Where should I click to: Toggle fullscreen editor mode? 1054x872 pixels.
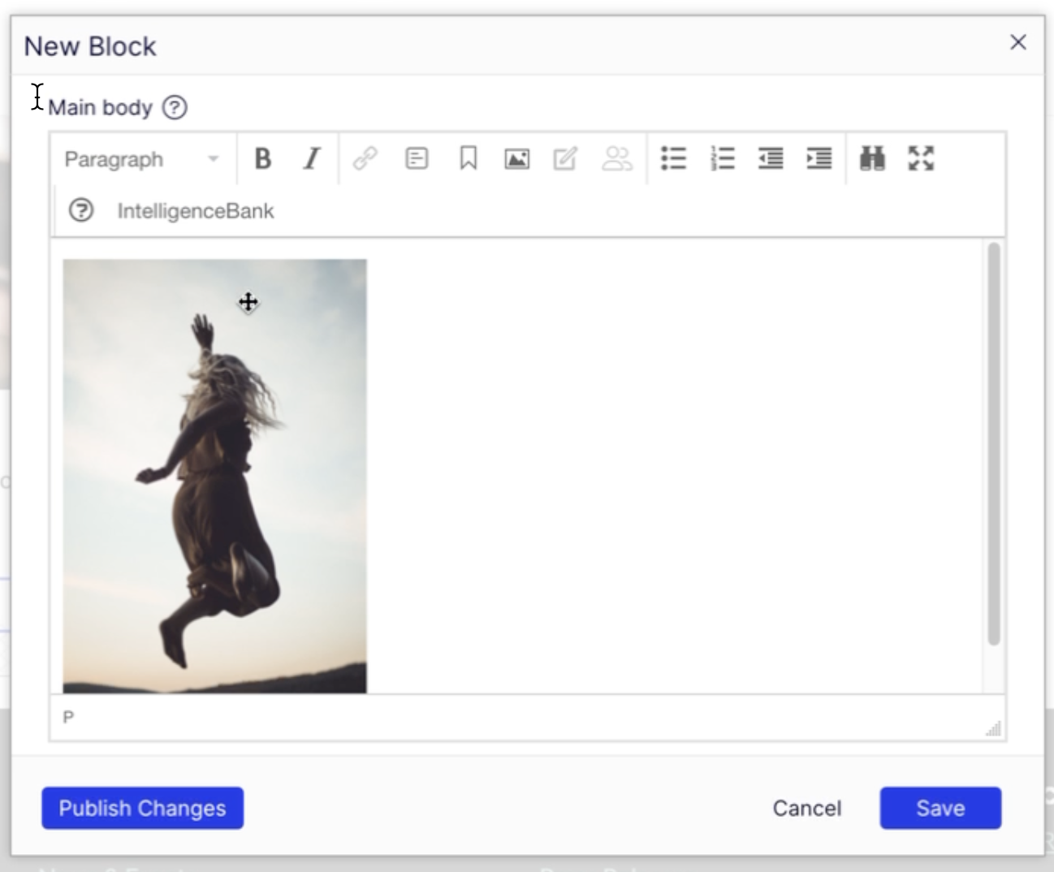pos(921,158)
